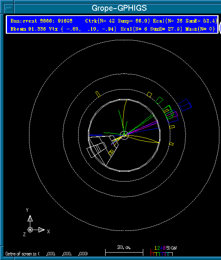
Task: Click the yellow 1 GeV legend color
Action: pyautogui.click(x=156, y=248)
